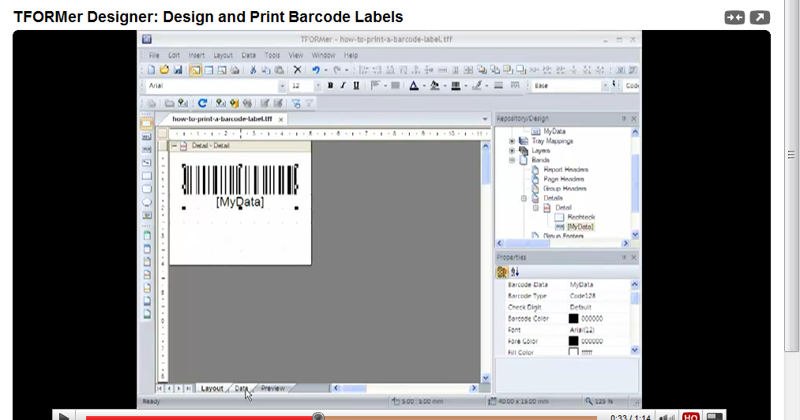Click the horizontal scrollbar in the Repository tree
This screenshot has height=420, width=800.
[x=527, y=243]
